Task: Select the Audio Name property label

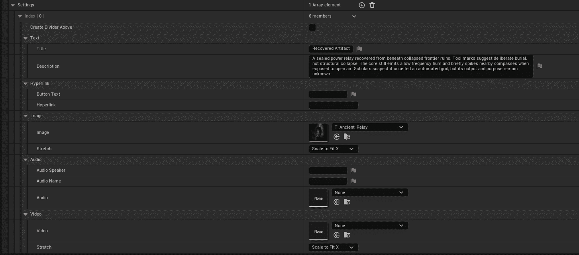Action: (x=49, y=181)
